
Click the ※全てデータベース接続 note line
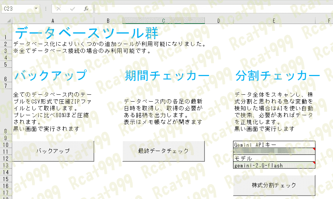(x=82, y=51)
